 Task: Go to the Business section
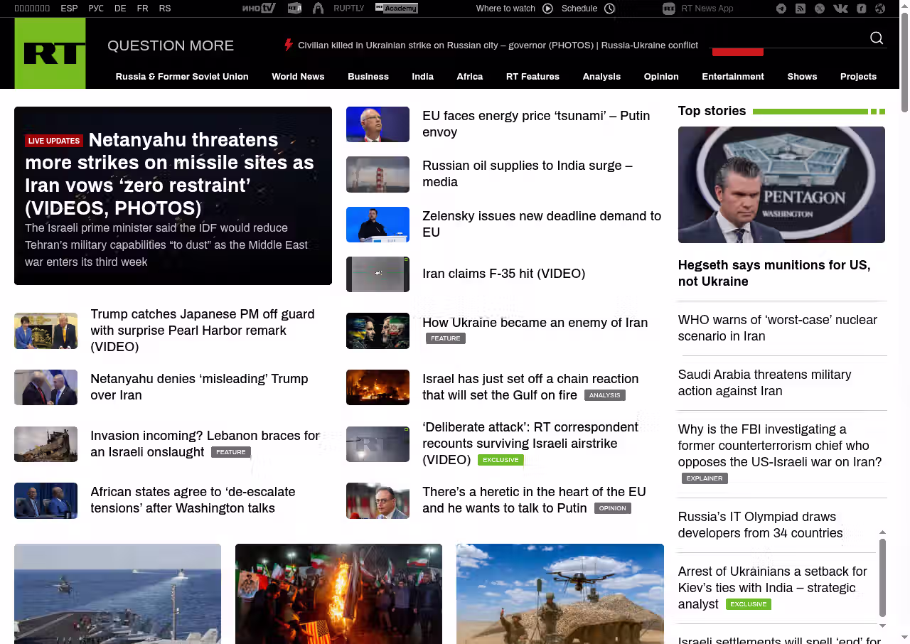coord(368,77)
